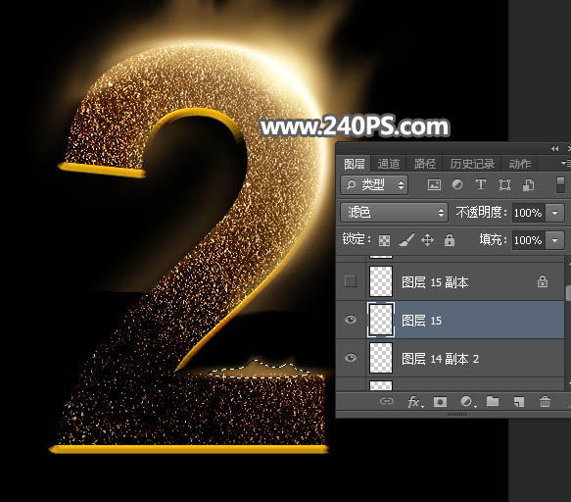
Task: Click the 不透明度 opacity value field
Action: pos(528,213)
